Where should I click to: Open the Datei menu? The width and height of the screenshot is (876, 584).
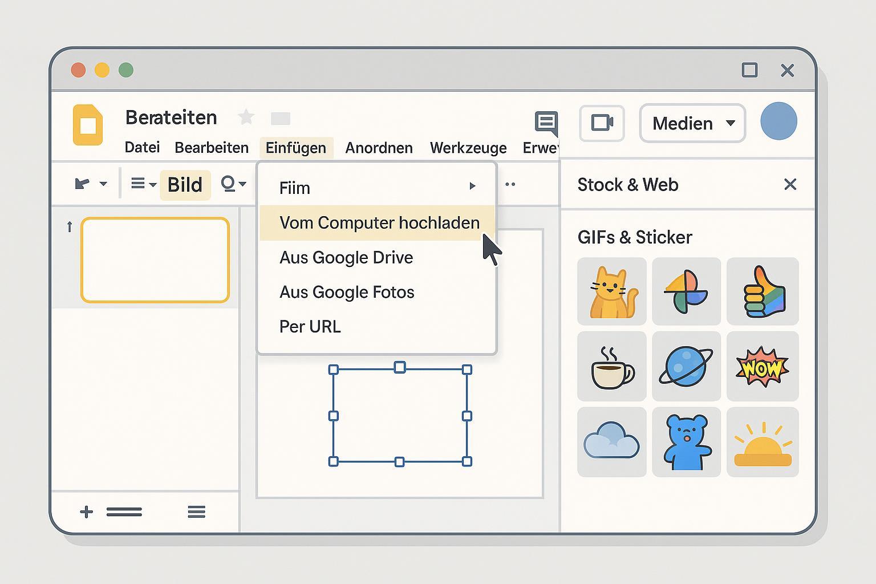[142, 148]
